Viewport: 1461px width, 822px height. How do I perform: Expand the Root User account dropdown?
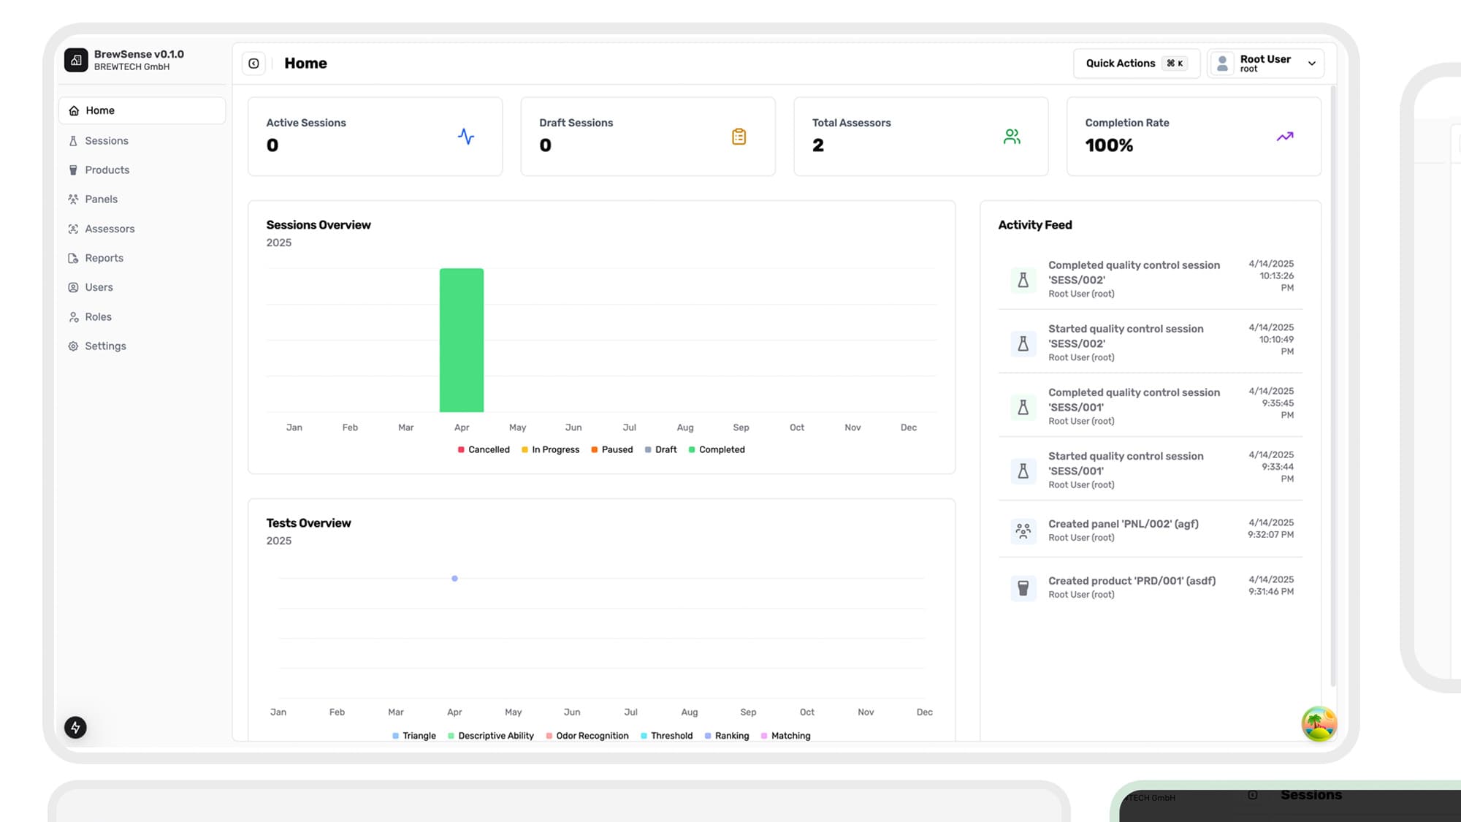coord(1266,64)
